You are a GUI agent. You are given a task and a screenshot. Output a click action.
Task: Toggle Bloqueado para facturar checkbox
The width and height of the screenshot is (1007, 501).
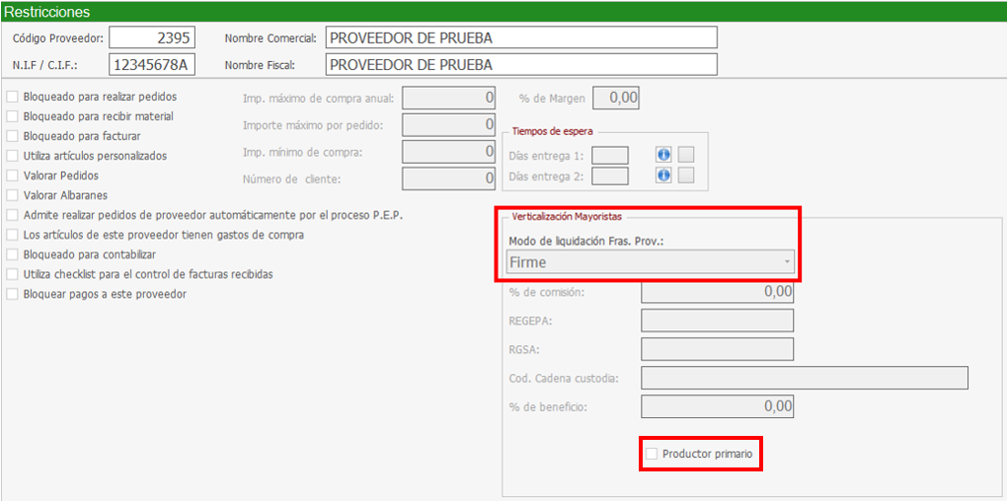click(x=13, y=136)
